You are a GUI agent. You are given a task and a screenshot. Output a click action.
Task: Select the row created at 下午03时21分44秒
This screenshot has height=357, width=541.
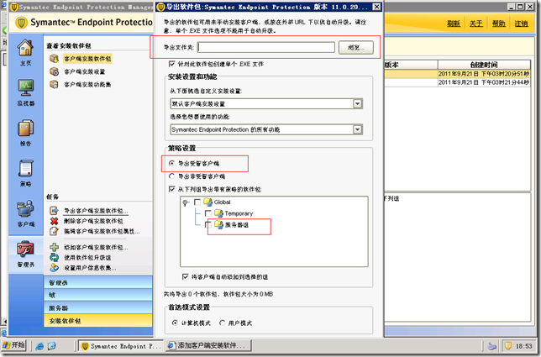457,82
